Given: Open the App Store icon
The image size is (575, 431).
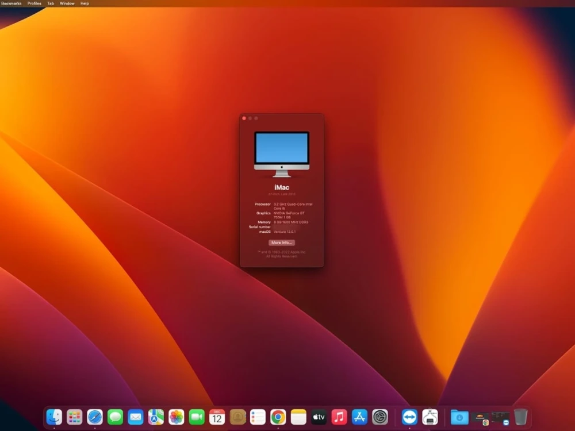Looking at the screenshot, I should (360, 417).
